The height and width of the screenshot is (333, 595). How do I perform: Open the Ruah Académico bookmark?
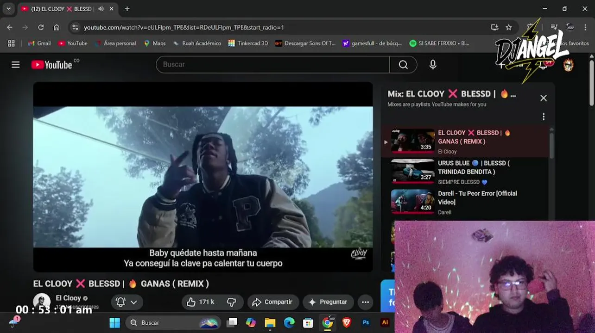click(x=196, y=43)
